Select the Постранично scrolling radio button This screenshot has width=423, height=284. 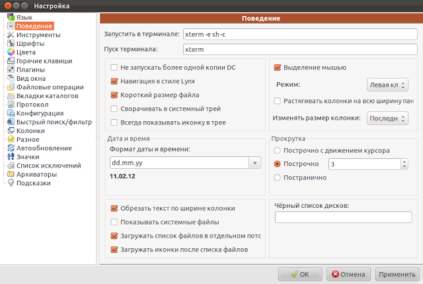click(277, 177)
